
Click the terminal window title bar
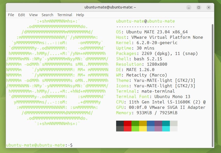(110, 7)
